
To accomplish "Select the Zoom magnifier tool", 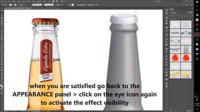I will point(2,81).
